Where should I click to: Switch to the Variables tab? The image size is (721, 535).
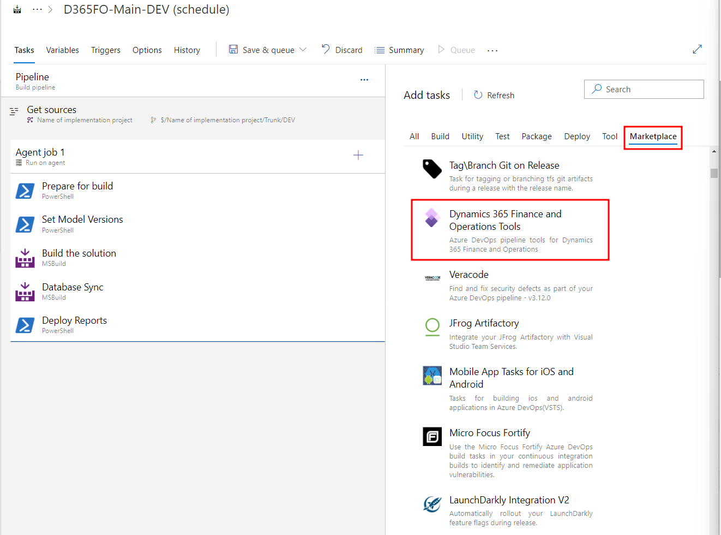(62, 50)
